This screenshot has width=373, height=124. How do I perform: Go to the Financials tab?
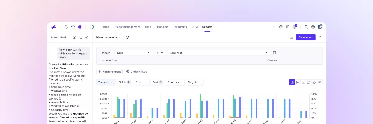coord(162,27)
